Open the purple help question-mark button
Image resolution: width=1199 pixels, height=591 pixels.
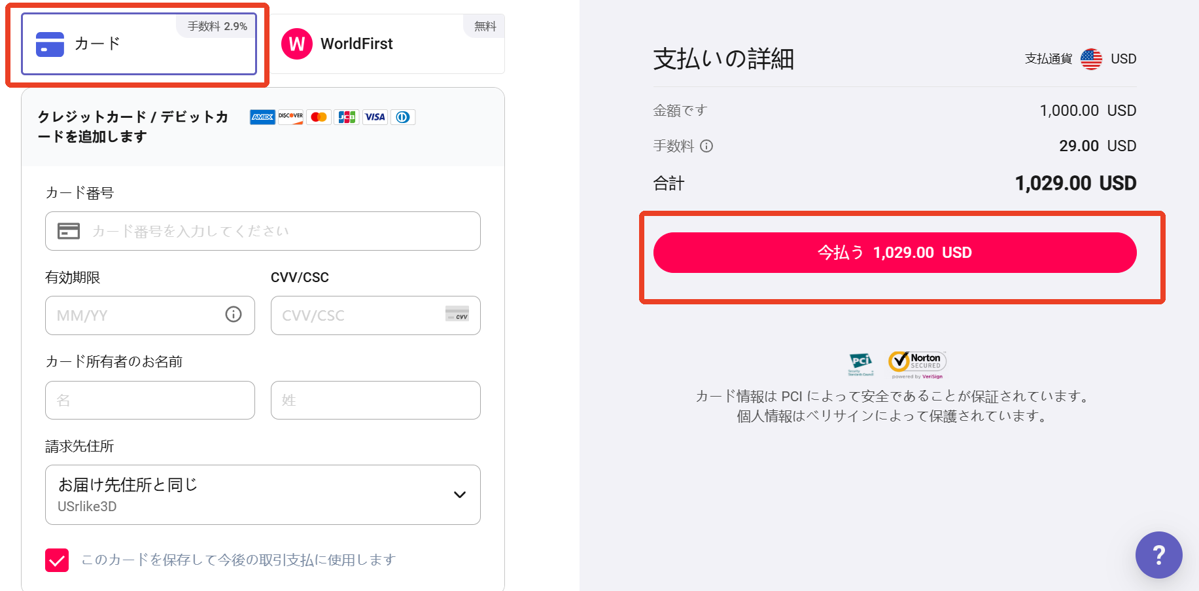point(1158,555)
